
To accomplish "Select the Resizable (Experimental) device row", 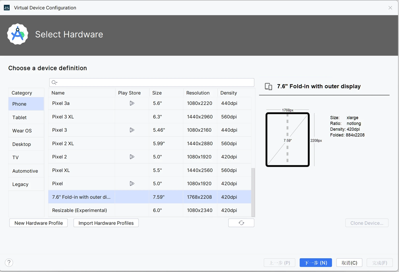I will [80, 210].
